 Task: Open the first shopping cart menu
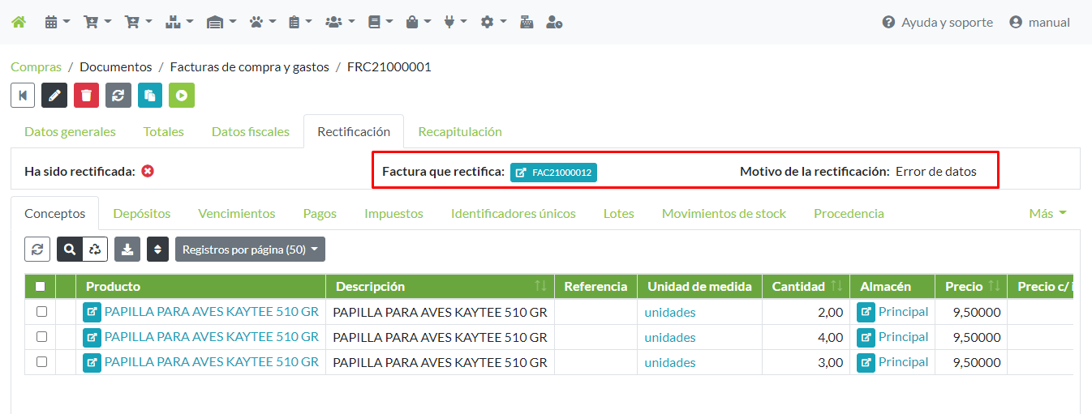[97, 23]
